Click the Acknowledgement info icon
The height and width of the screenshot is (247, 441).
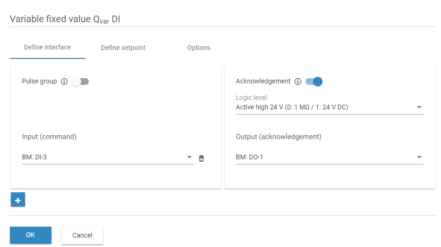[297, 82]
